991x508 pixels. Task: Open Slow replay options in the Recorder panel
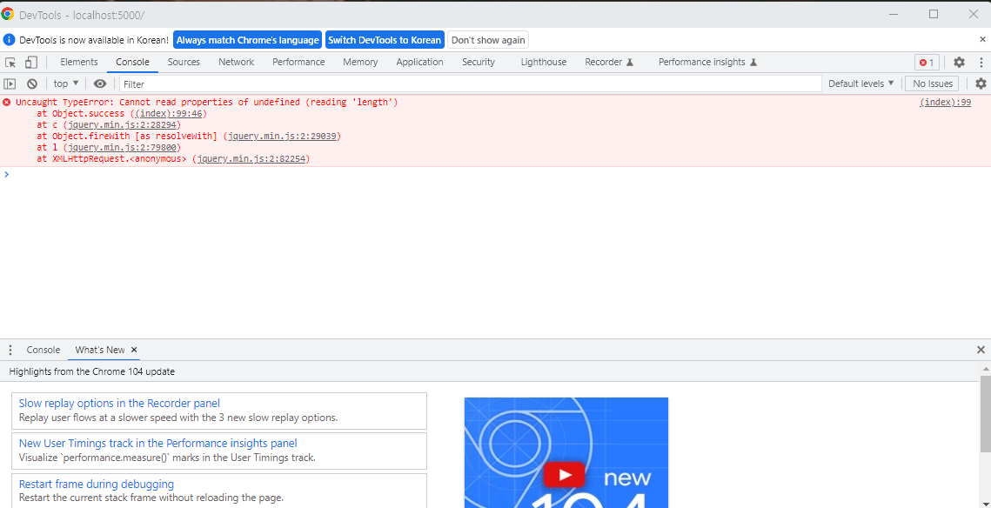pyautogui.click(x=119, y=403)
